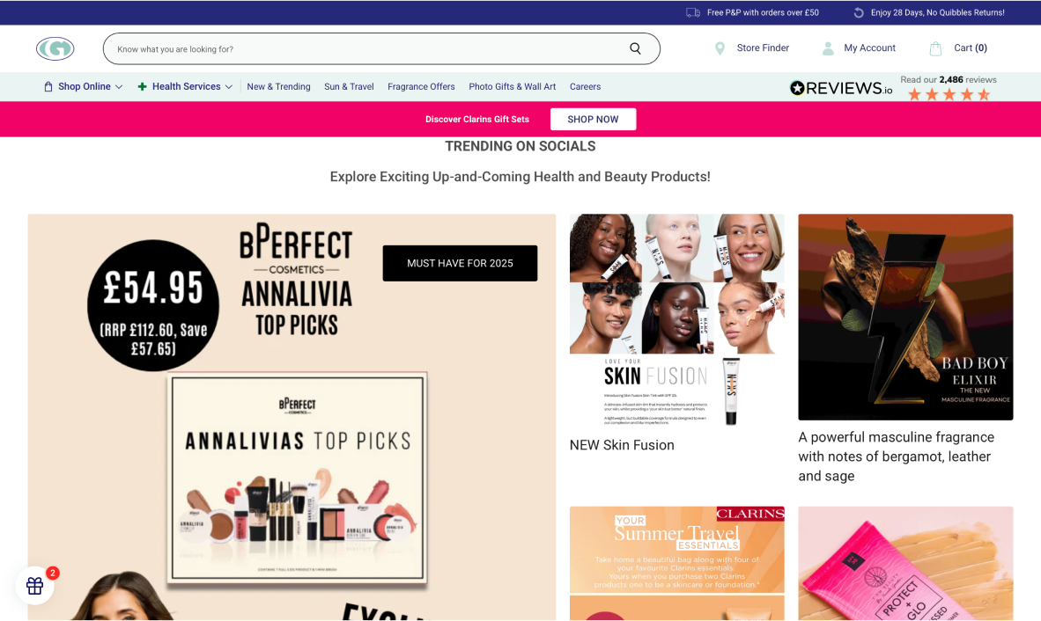The image size is (1041, 621).
Task: Click the SHOP NOW button
Action: (593, 120)
